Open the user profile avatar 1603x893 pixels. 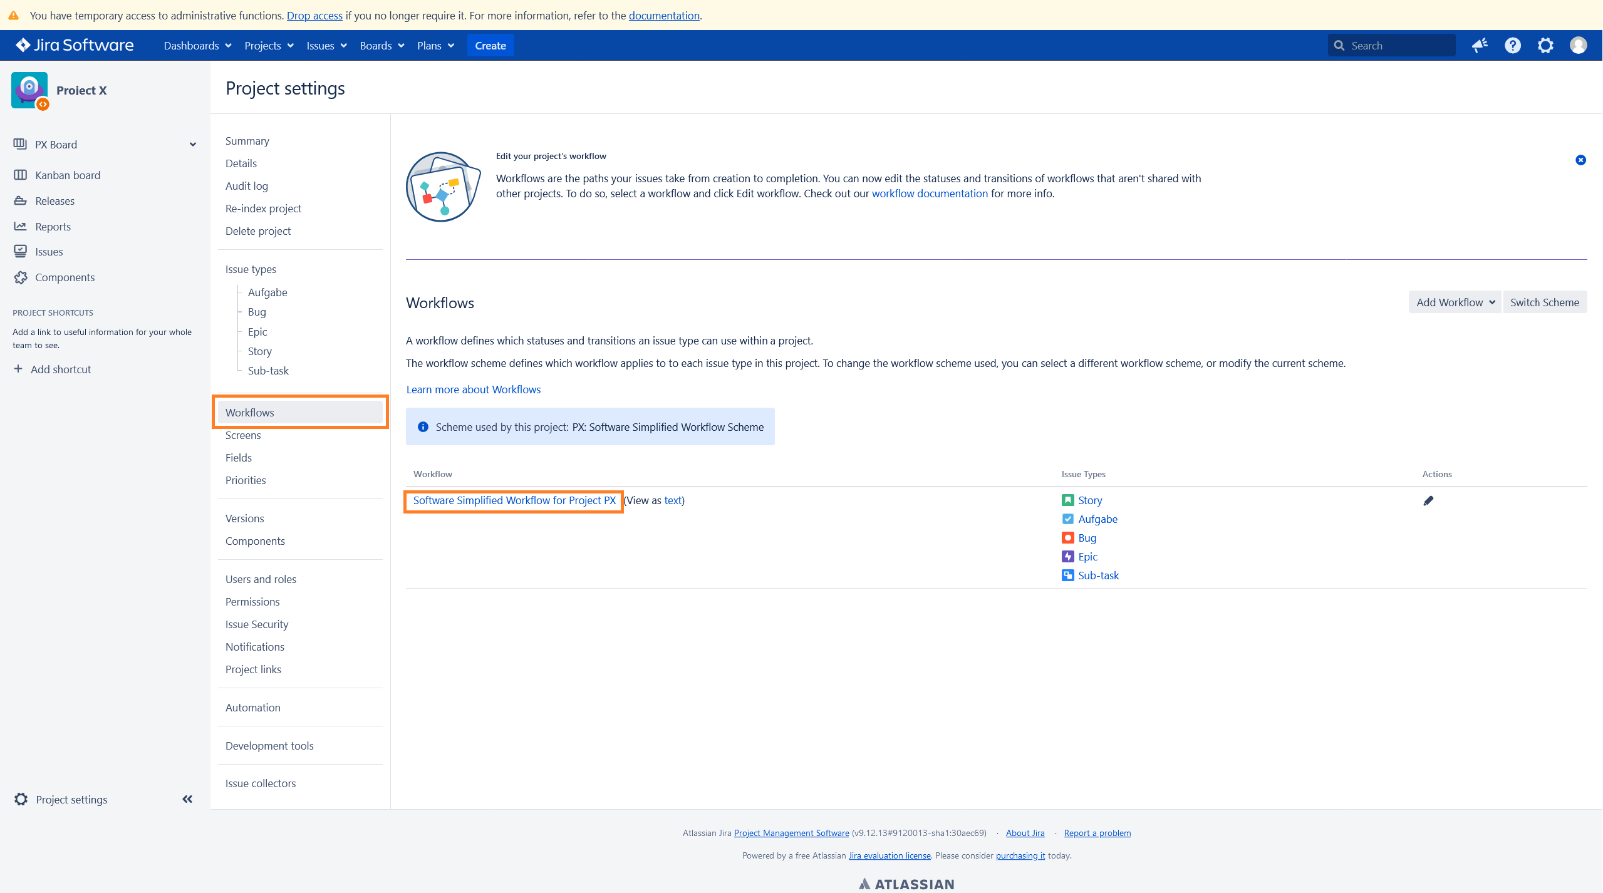1578,45
